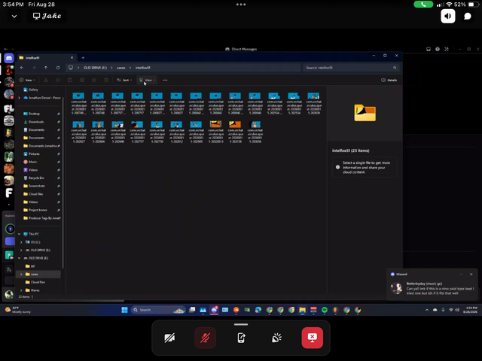Open File Explorer taskbar icon
Image resolution: width=482 pixels, height=361 pixels.
click(303, 310)
